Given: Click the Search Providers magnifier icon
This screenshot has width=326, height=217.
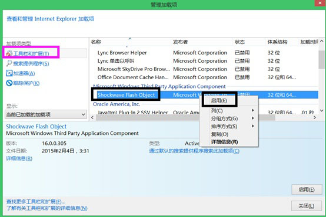Looking at the screenshot, I should [9, 63].
